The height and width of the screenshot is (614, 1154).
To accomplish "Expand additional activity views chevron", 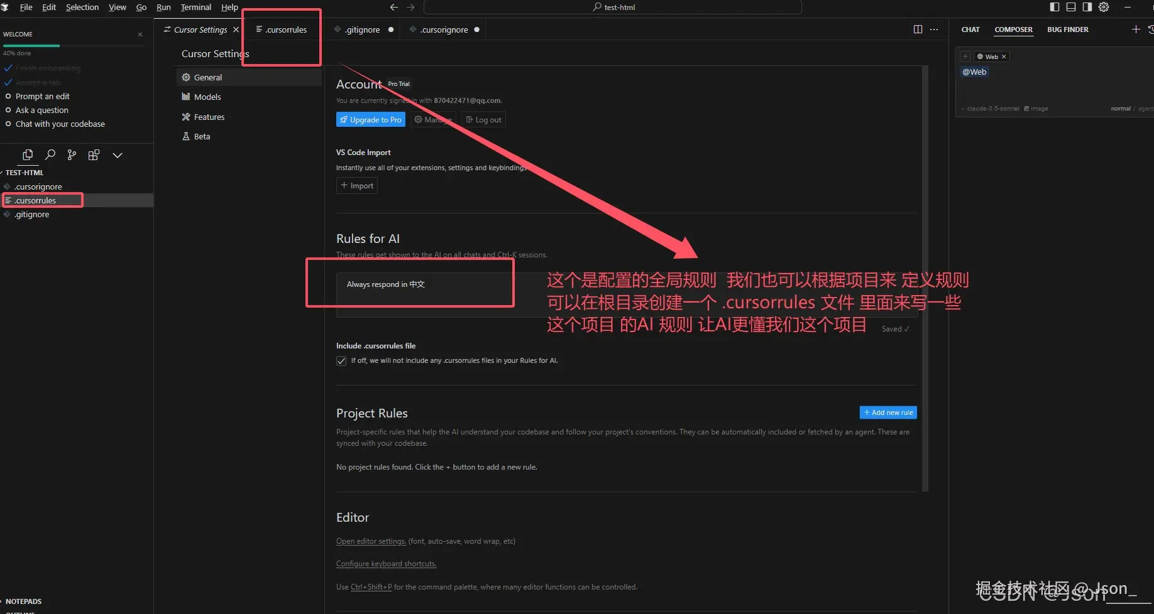I will coord(118,155).
